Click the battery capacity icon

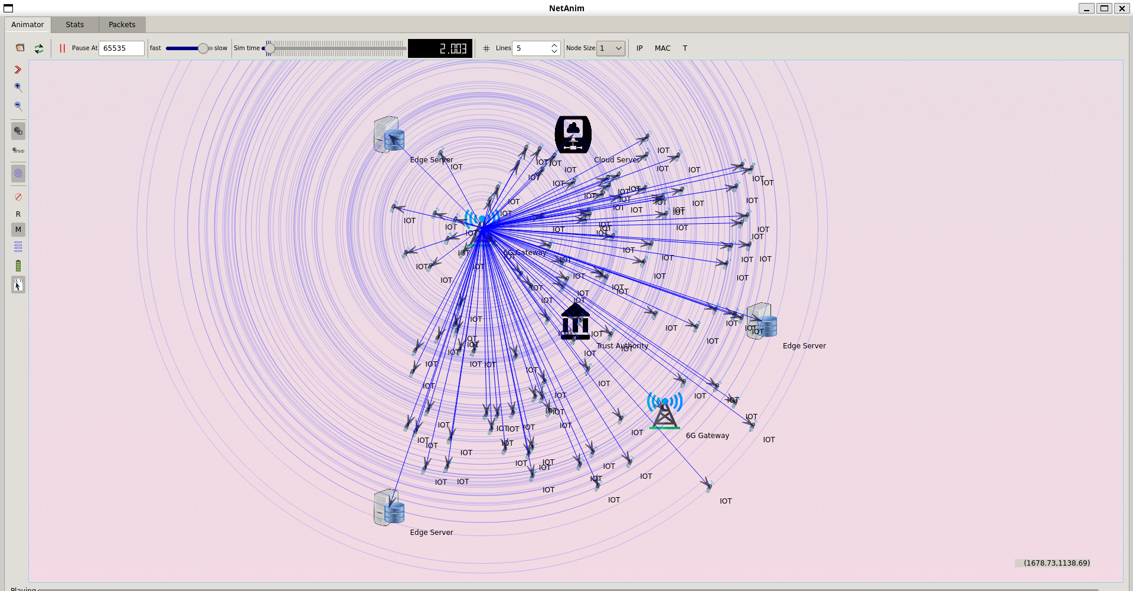pos(18,266)
